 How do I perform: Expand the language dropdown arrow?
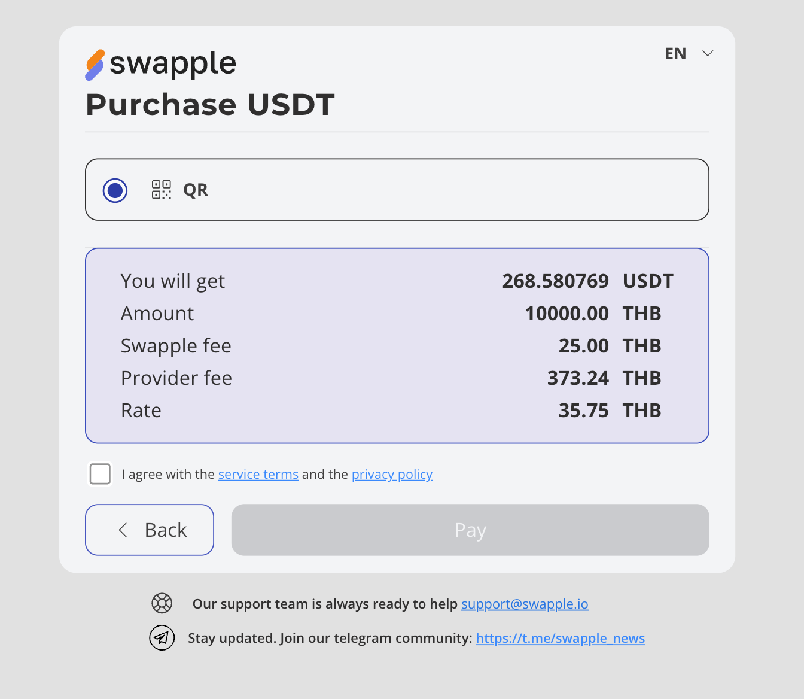tap(708, 53)
